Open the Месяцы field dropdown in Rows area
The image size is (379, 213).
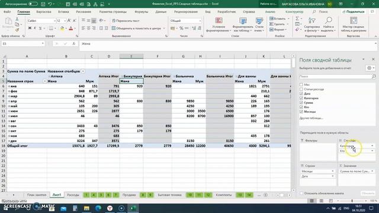pos(333,171)
